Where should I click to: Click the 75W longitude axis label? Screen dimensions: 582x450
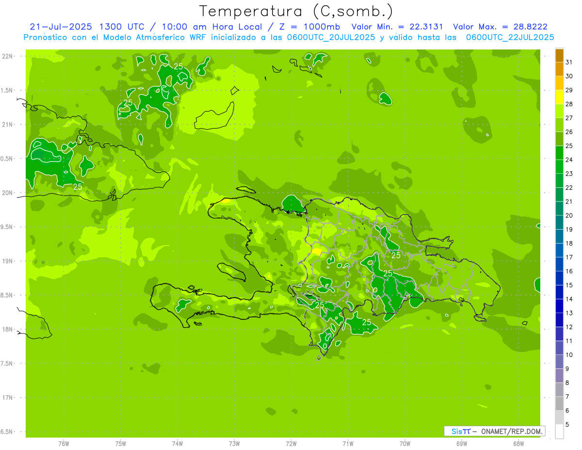121,444
